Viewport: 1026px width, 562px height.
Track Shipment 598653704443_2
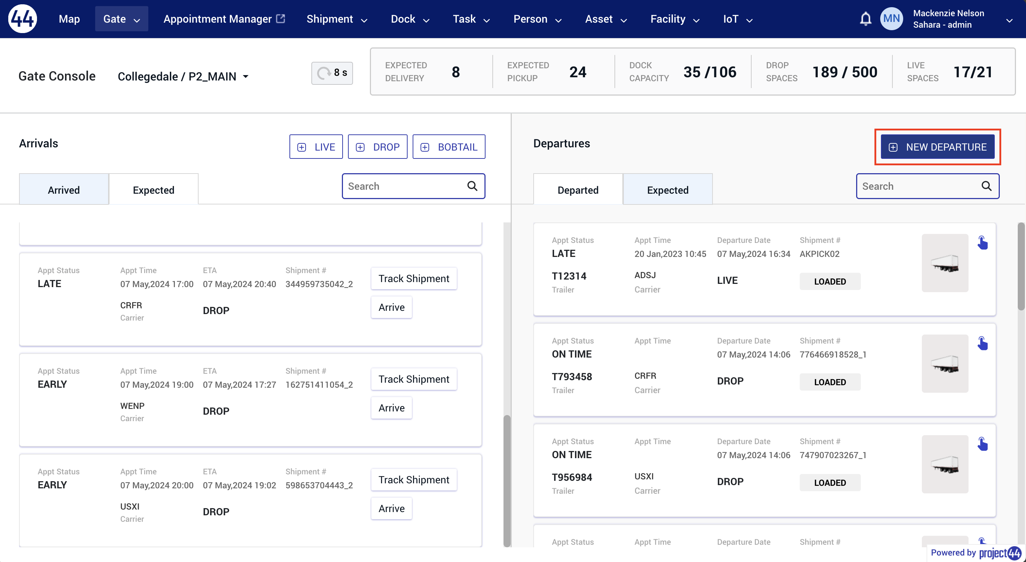click(x=414, y=479)
